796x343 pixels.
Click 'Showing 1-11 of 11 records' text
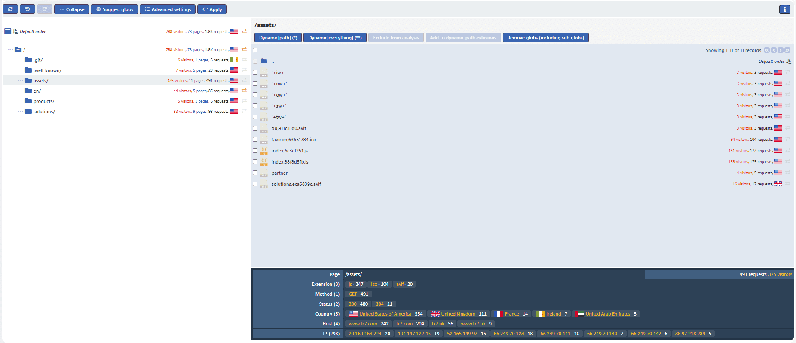(733, 50)
